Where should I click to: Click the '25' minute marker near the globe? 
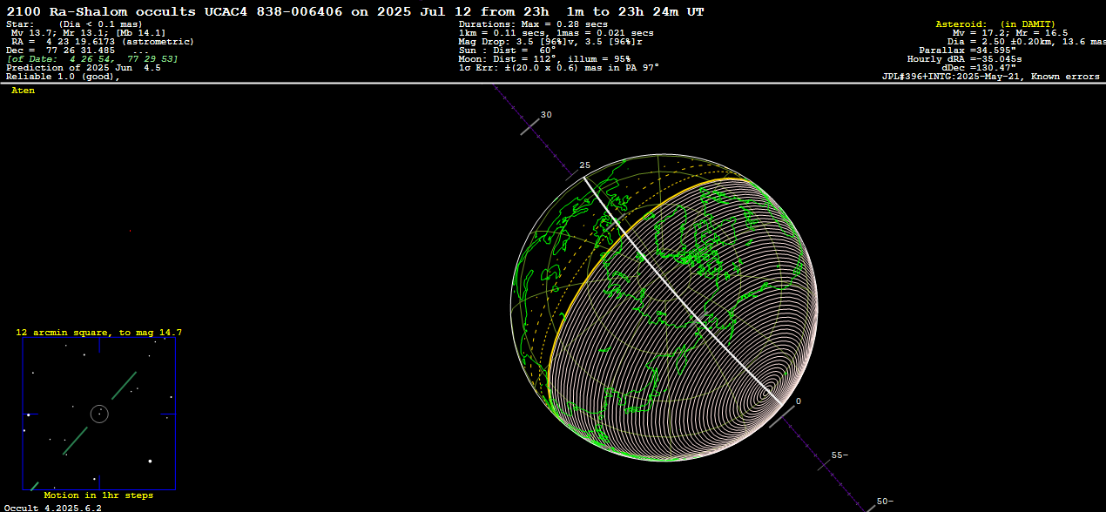(x=585, y=165)
